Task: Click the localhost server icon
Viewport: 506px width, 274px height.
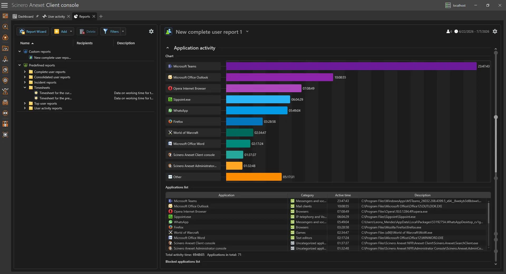Action: [448, 5]
